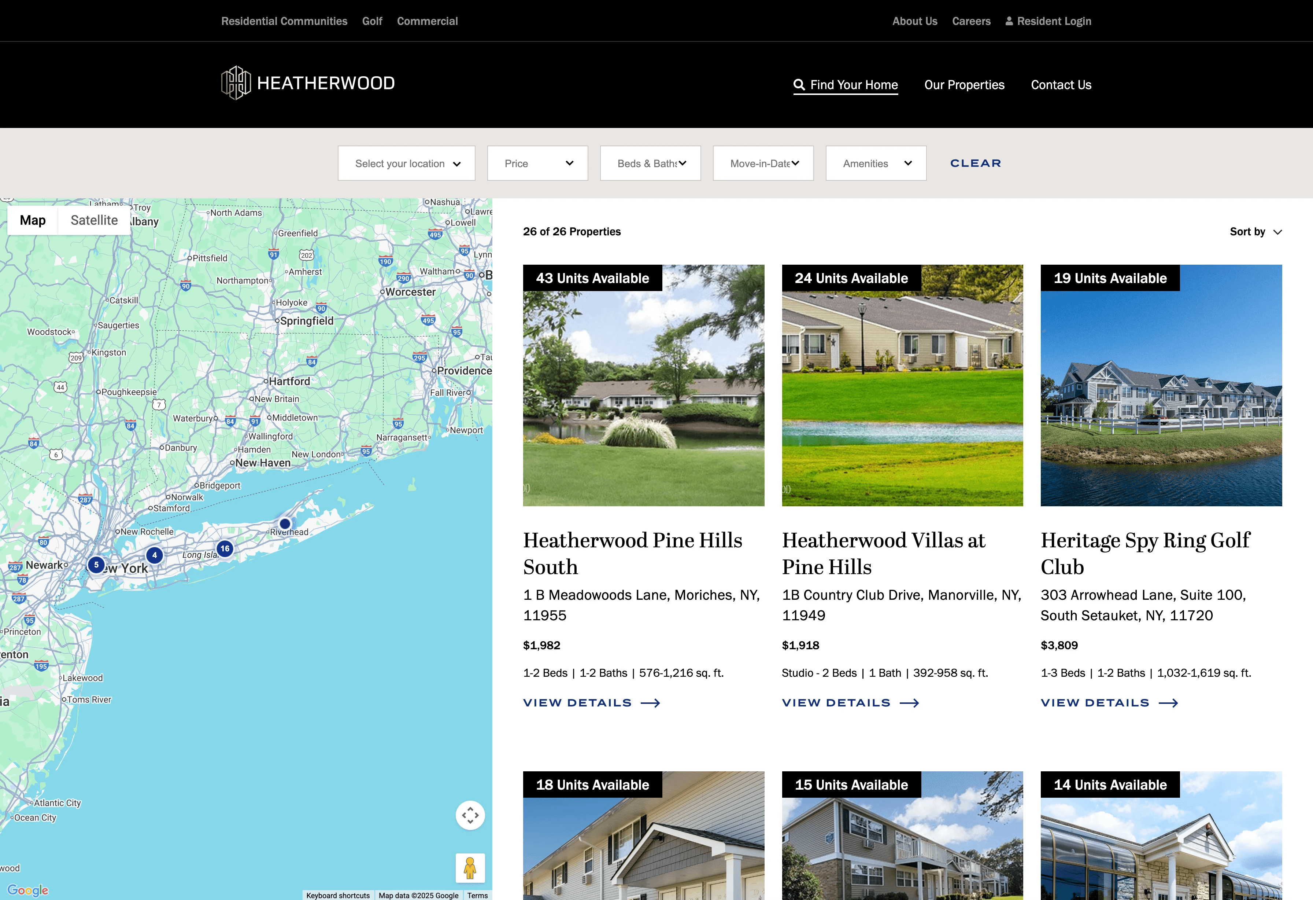Open the Amenities filter dropdown
This screenshot has width=1313, height=900.
point(876,164)
